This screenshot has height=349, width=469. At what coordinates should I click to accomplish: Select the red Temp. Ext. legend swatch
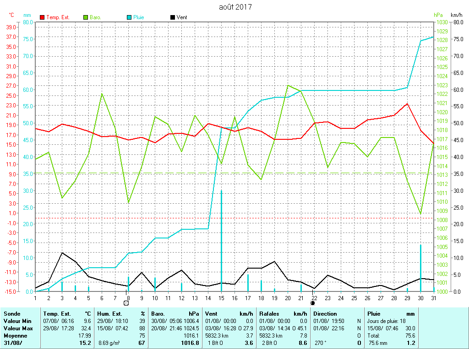point(43,17)
